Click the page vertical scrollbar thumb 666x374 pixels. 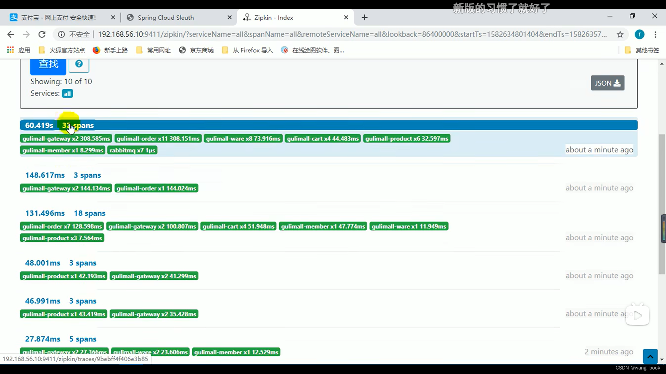[662, 204]
